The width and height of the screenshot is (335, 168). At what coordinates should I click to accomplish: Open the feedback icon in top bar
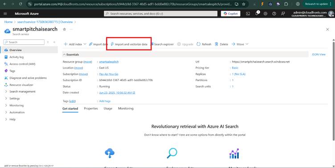click(x=283, y=14)
